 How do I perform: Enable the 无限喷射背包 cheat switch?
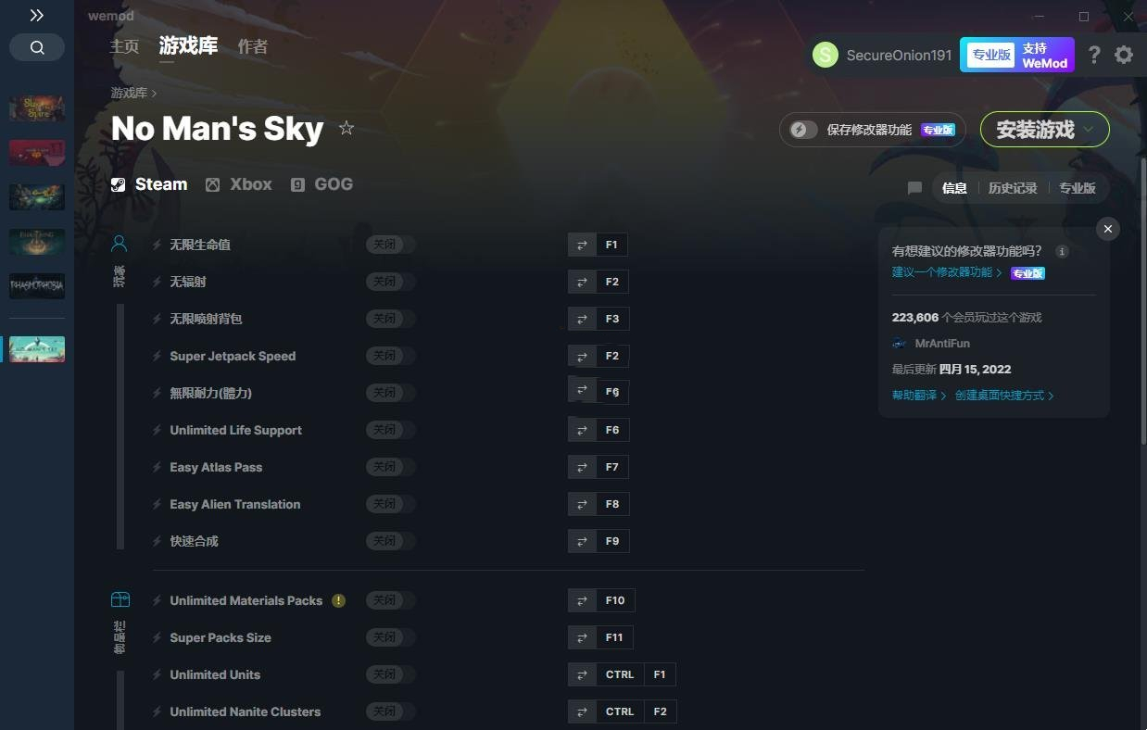391,319
